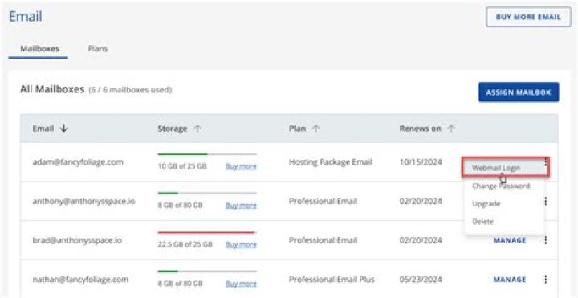Click Manage for nathan@fancyfoliage.com

(x=510, y=280)
